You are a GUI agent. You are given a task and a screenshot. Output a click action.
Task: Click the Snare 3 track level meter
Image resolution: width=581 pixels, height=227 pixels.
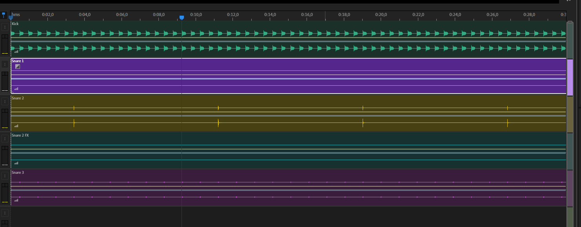click(5, 193)
